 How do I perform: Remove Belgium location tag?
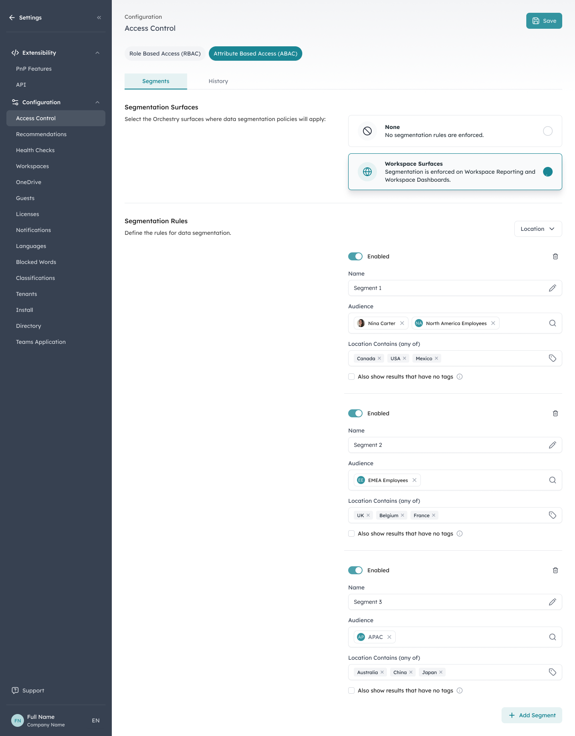coord(402,515)
